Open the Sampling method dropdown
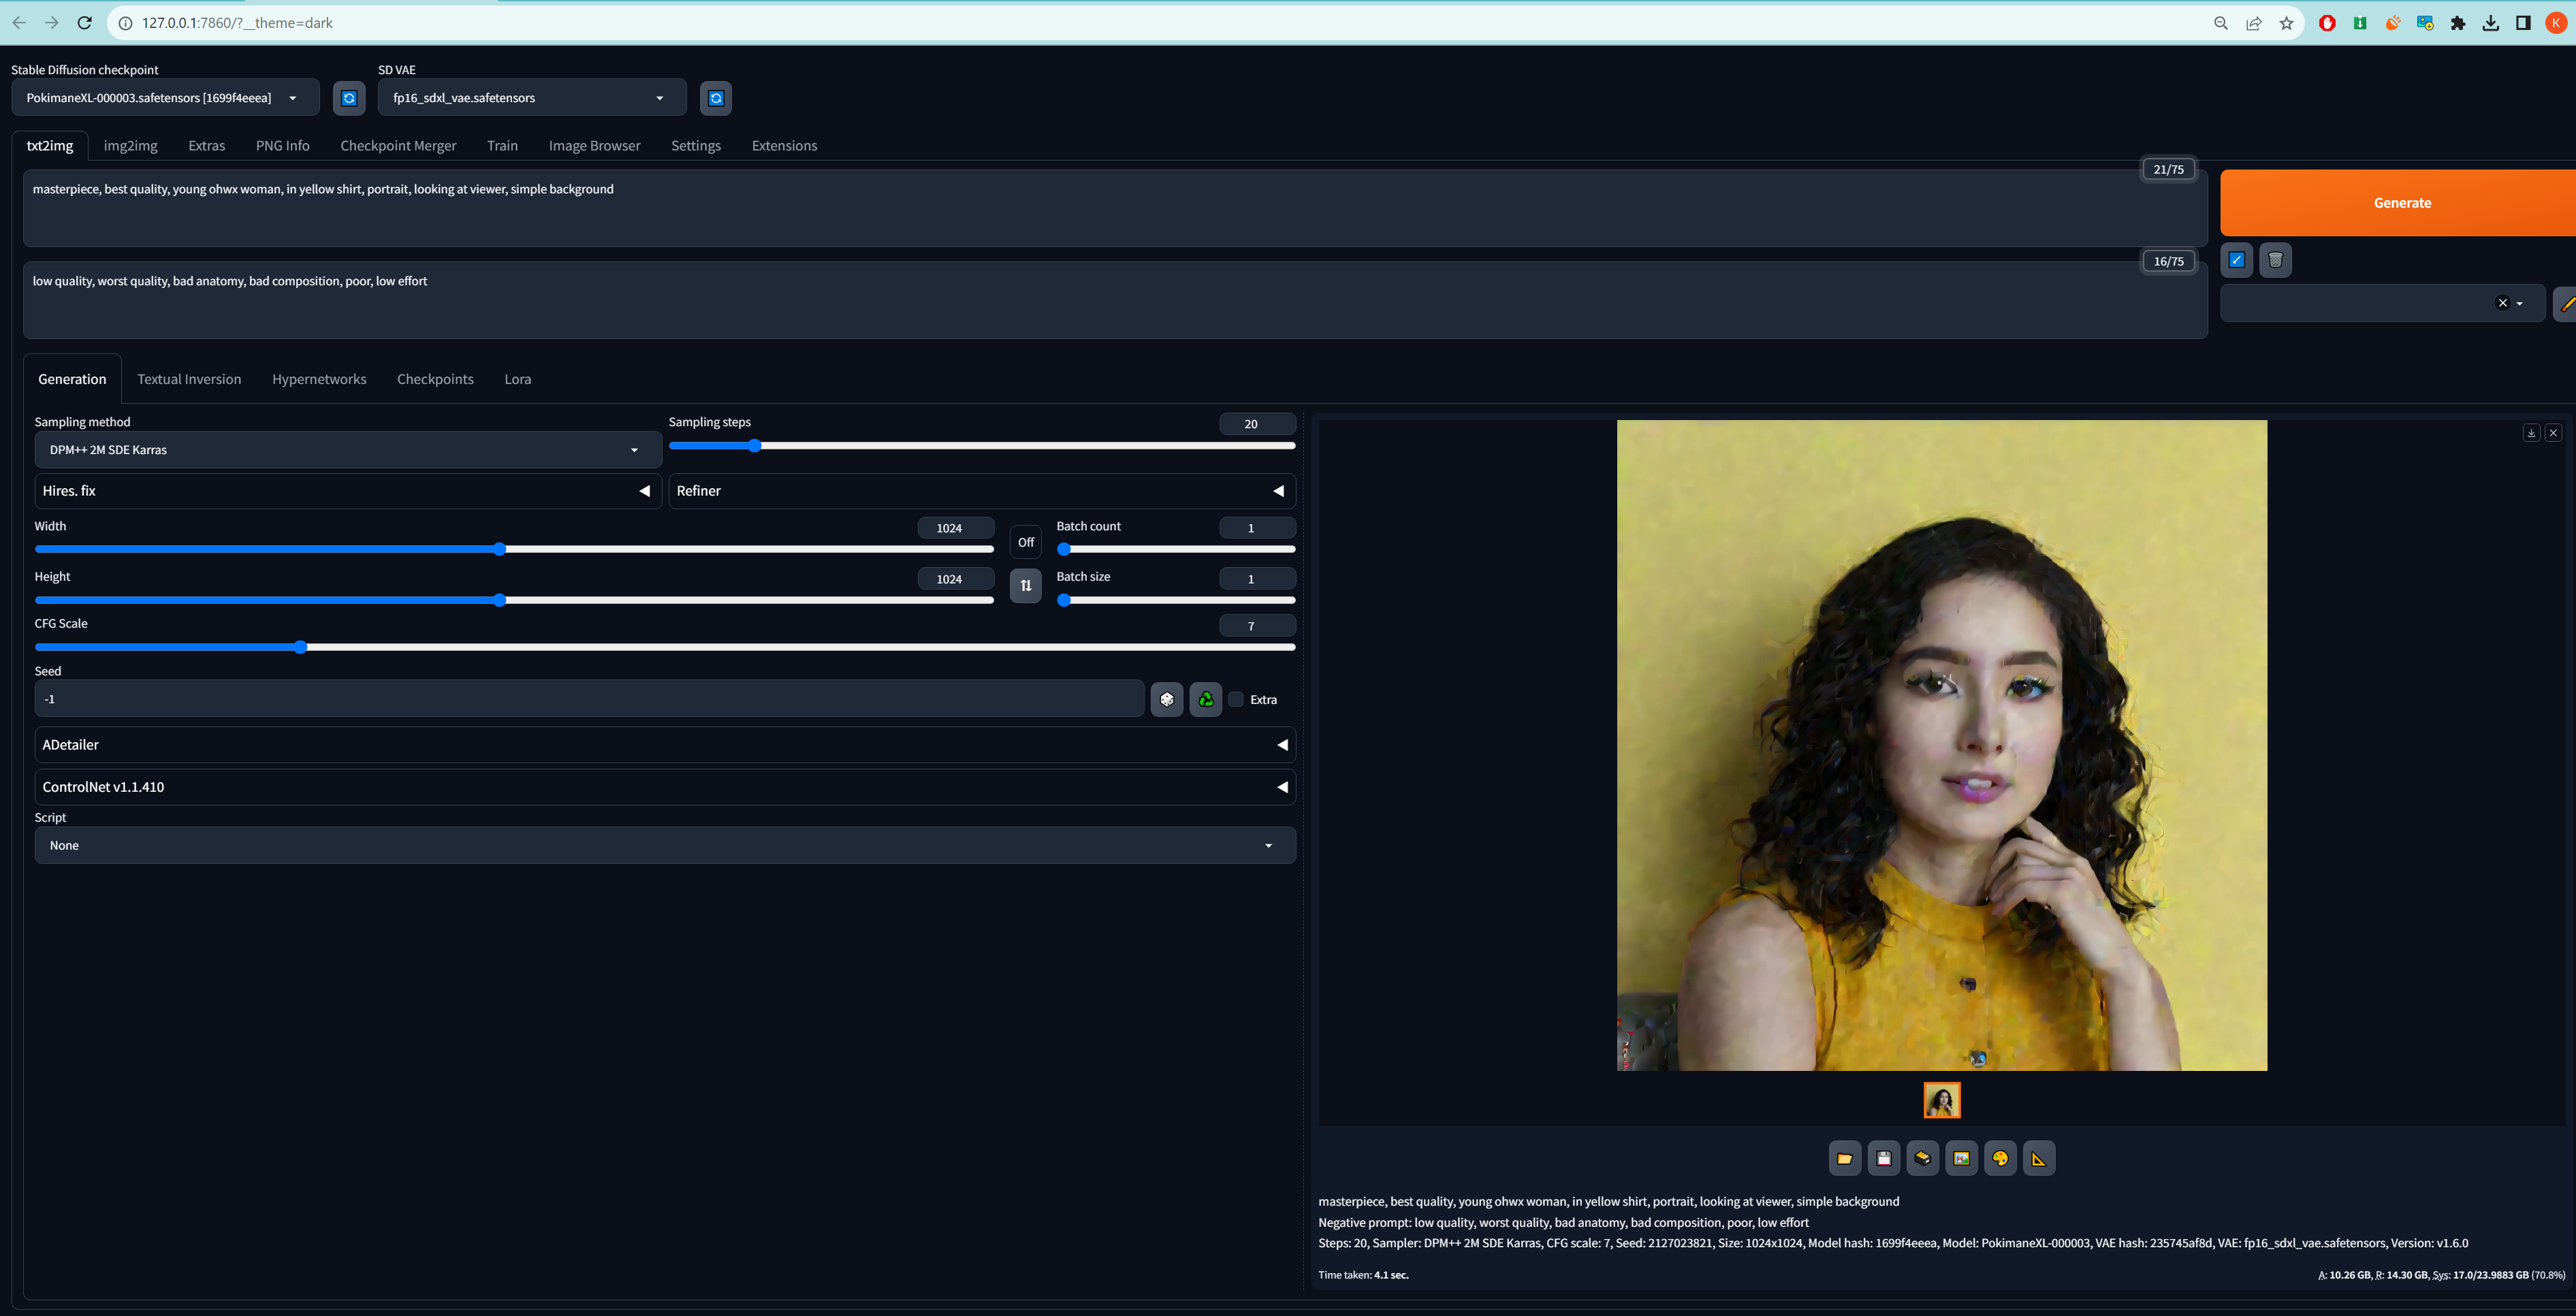 pyautogui.click(x=347, y=449)
